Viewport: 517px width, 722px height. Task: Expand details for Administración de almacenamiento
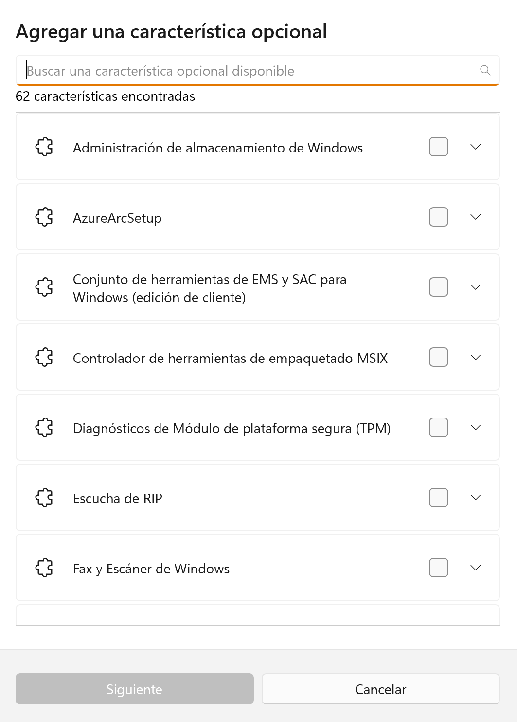coord(476,147)
